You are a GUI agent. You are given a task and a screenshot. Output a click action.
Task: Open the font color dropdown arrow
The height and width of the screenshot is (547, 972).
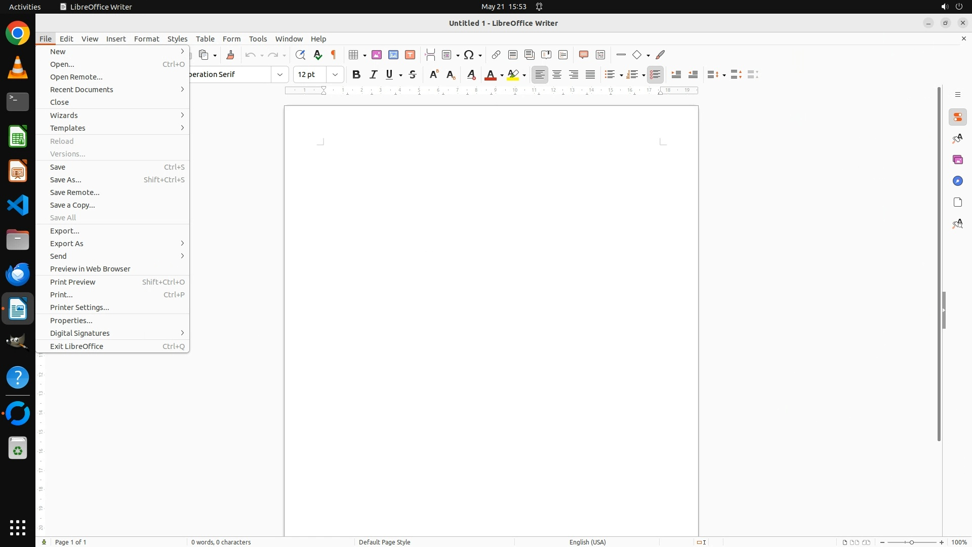(502, 75)
